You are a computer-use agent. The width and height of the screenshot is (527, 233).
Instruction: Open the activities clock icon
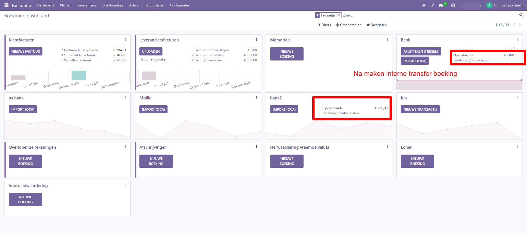pyautogui.click(x=453, y=5)
